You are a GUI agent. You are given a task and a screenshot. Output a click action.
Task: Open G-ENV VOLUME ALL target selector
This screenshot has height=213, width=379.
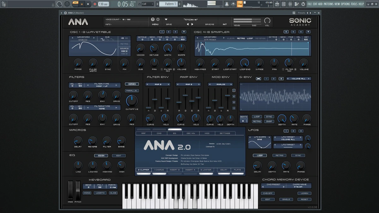click(x=298, y=79)
